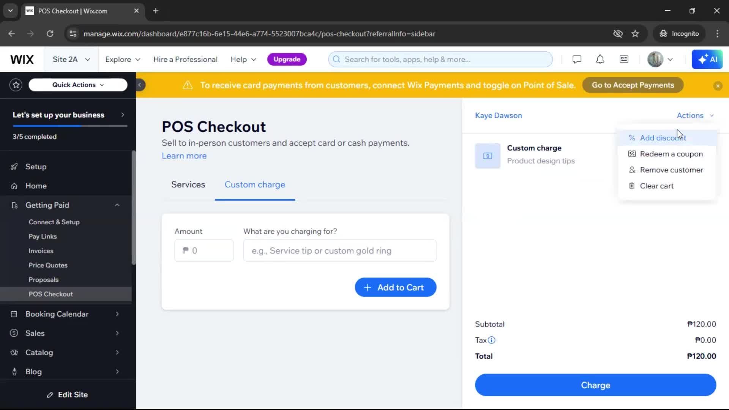Screen dimensions: 729x410
Task: Open the news feed icon in header
Action: click(624, 60)
